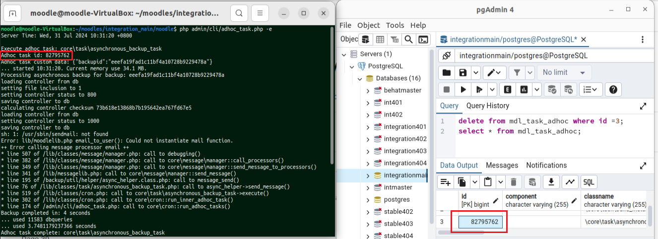Open query tool Help question mark icon
The image size is (658, 239).
coord(613,90)
